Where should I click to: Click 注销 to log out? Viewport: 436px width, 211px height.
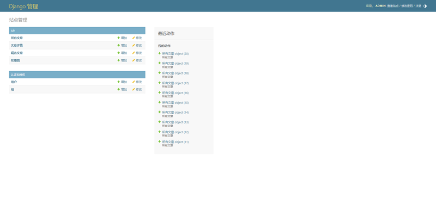point(419,6)
